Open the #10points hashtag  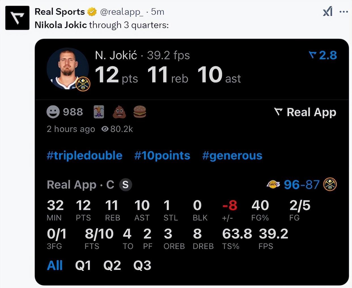(162, 156)
